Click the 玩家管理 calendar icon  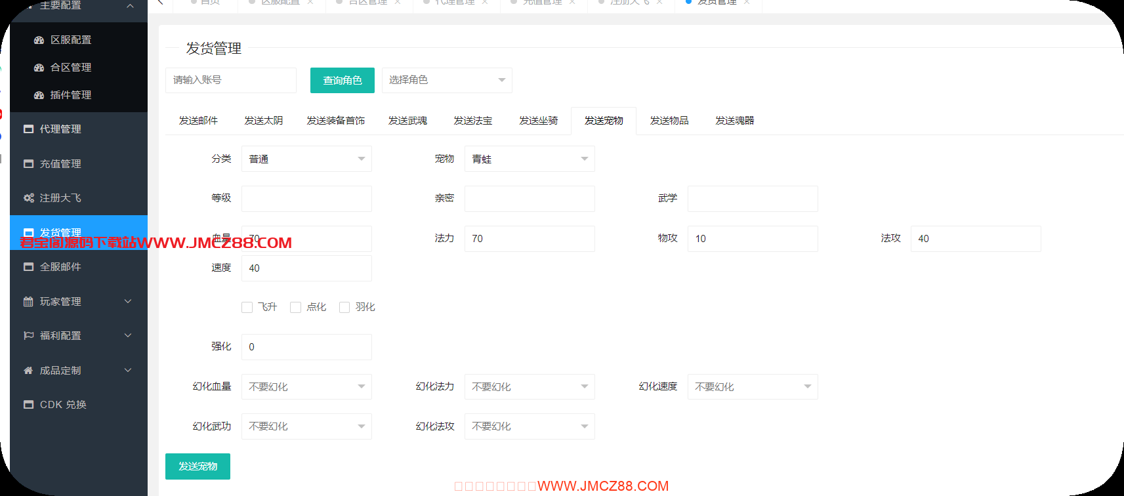(28, 302)
